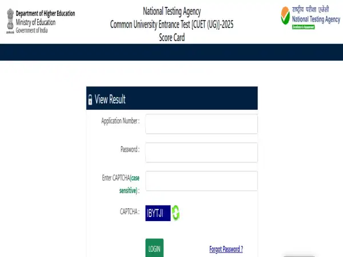The width and height of the screenshot is (343, 257).
Task: Click the IBYTJI captcha image
Action: [158, 213]
